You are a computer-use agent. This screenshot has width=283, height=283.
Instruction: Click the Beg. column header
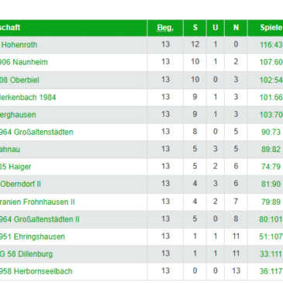click(x=165, y=28)
